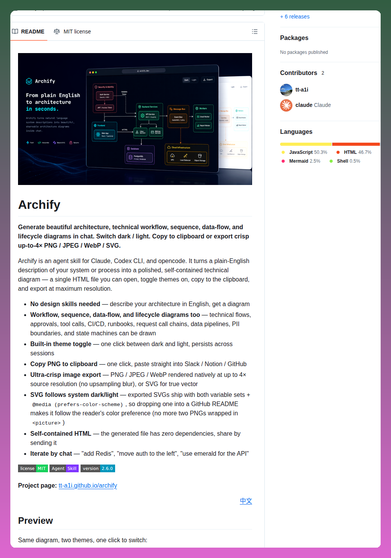Click 'Same diagram, two themes' text
The height and width of the screenshot is (558, 391).
pyautogui.click(x=82, y=540)
